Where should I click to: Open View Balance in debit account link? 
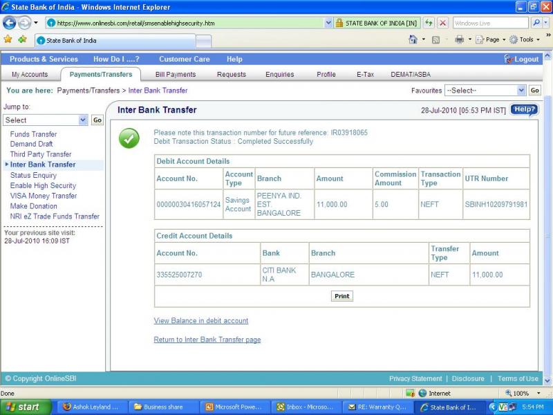point(201,321)
